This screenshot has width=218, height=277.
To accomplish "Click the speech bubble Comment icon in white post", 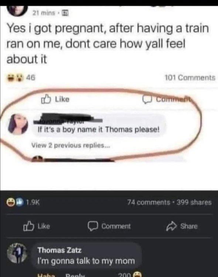I will pos(147,99).
